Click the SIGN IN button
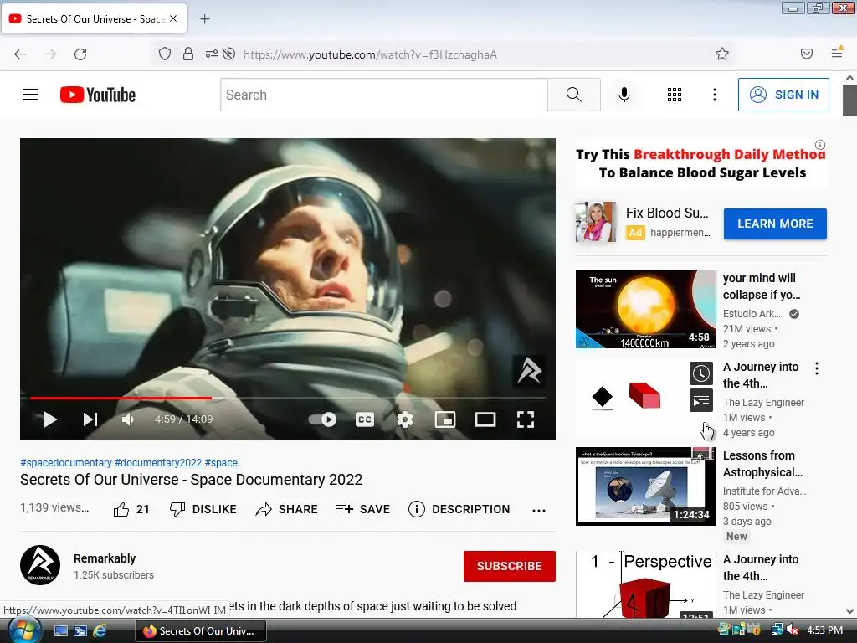Viewport: 857px width, 643px height. (x=783, y=95)
